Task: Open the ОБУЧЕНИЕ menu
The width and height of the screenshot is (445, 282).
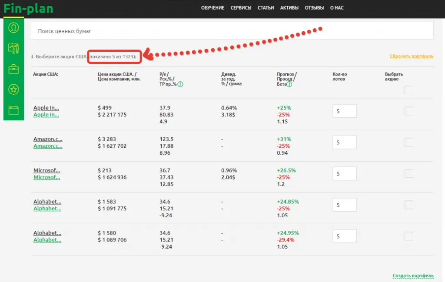Action: (x=213, y=8)
